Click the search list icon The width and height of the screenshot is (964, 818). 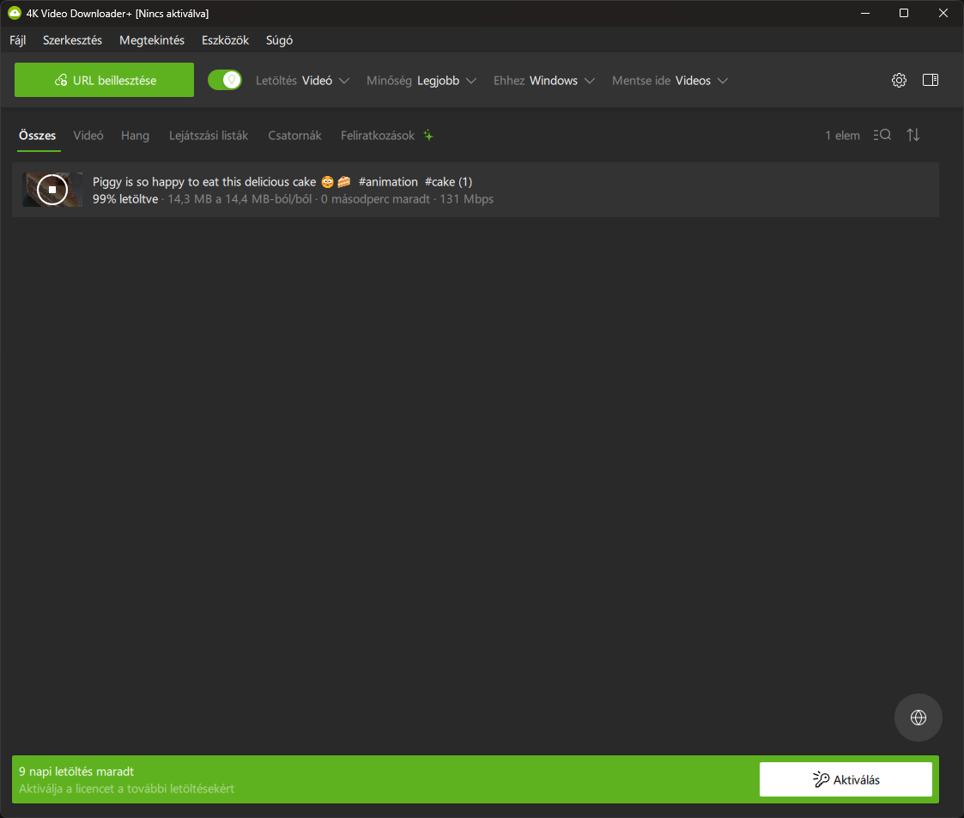tap(882, 135)
